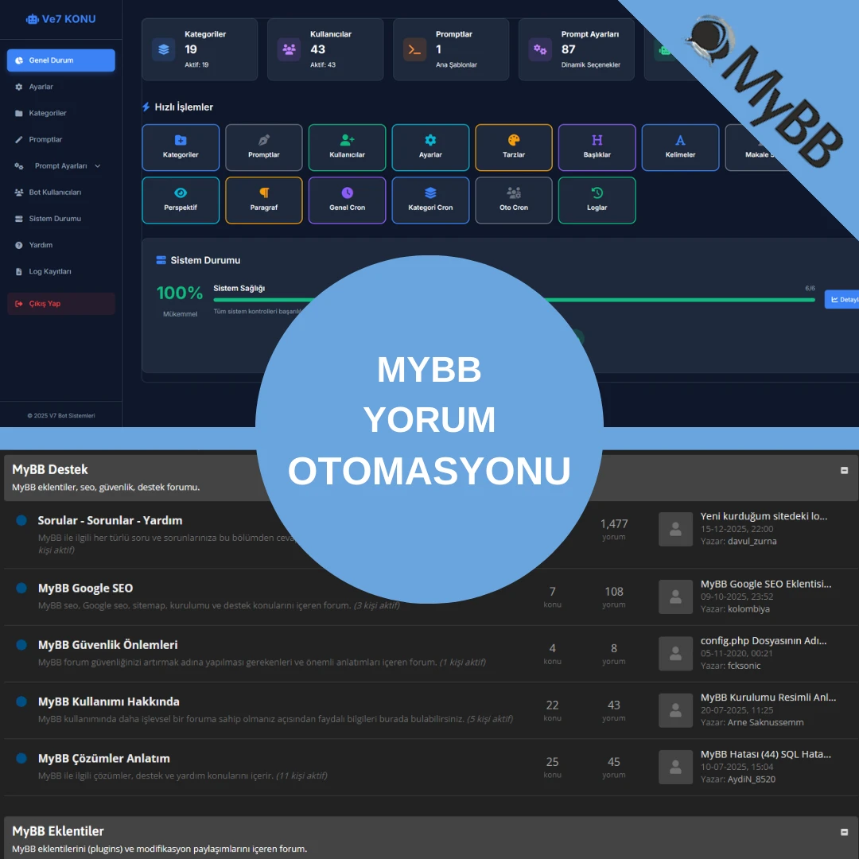Click the avatar beside Arne Saknussemm's post

(x=675, y=710)
